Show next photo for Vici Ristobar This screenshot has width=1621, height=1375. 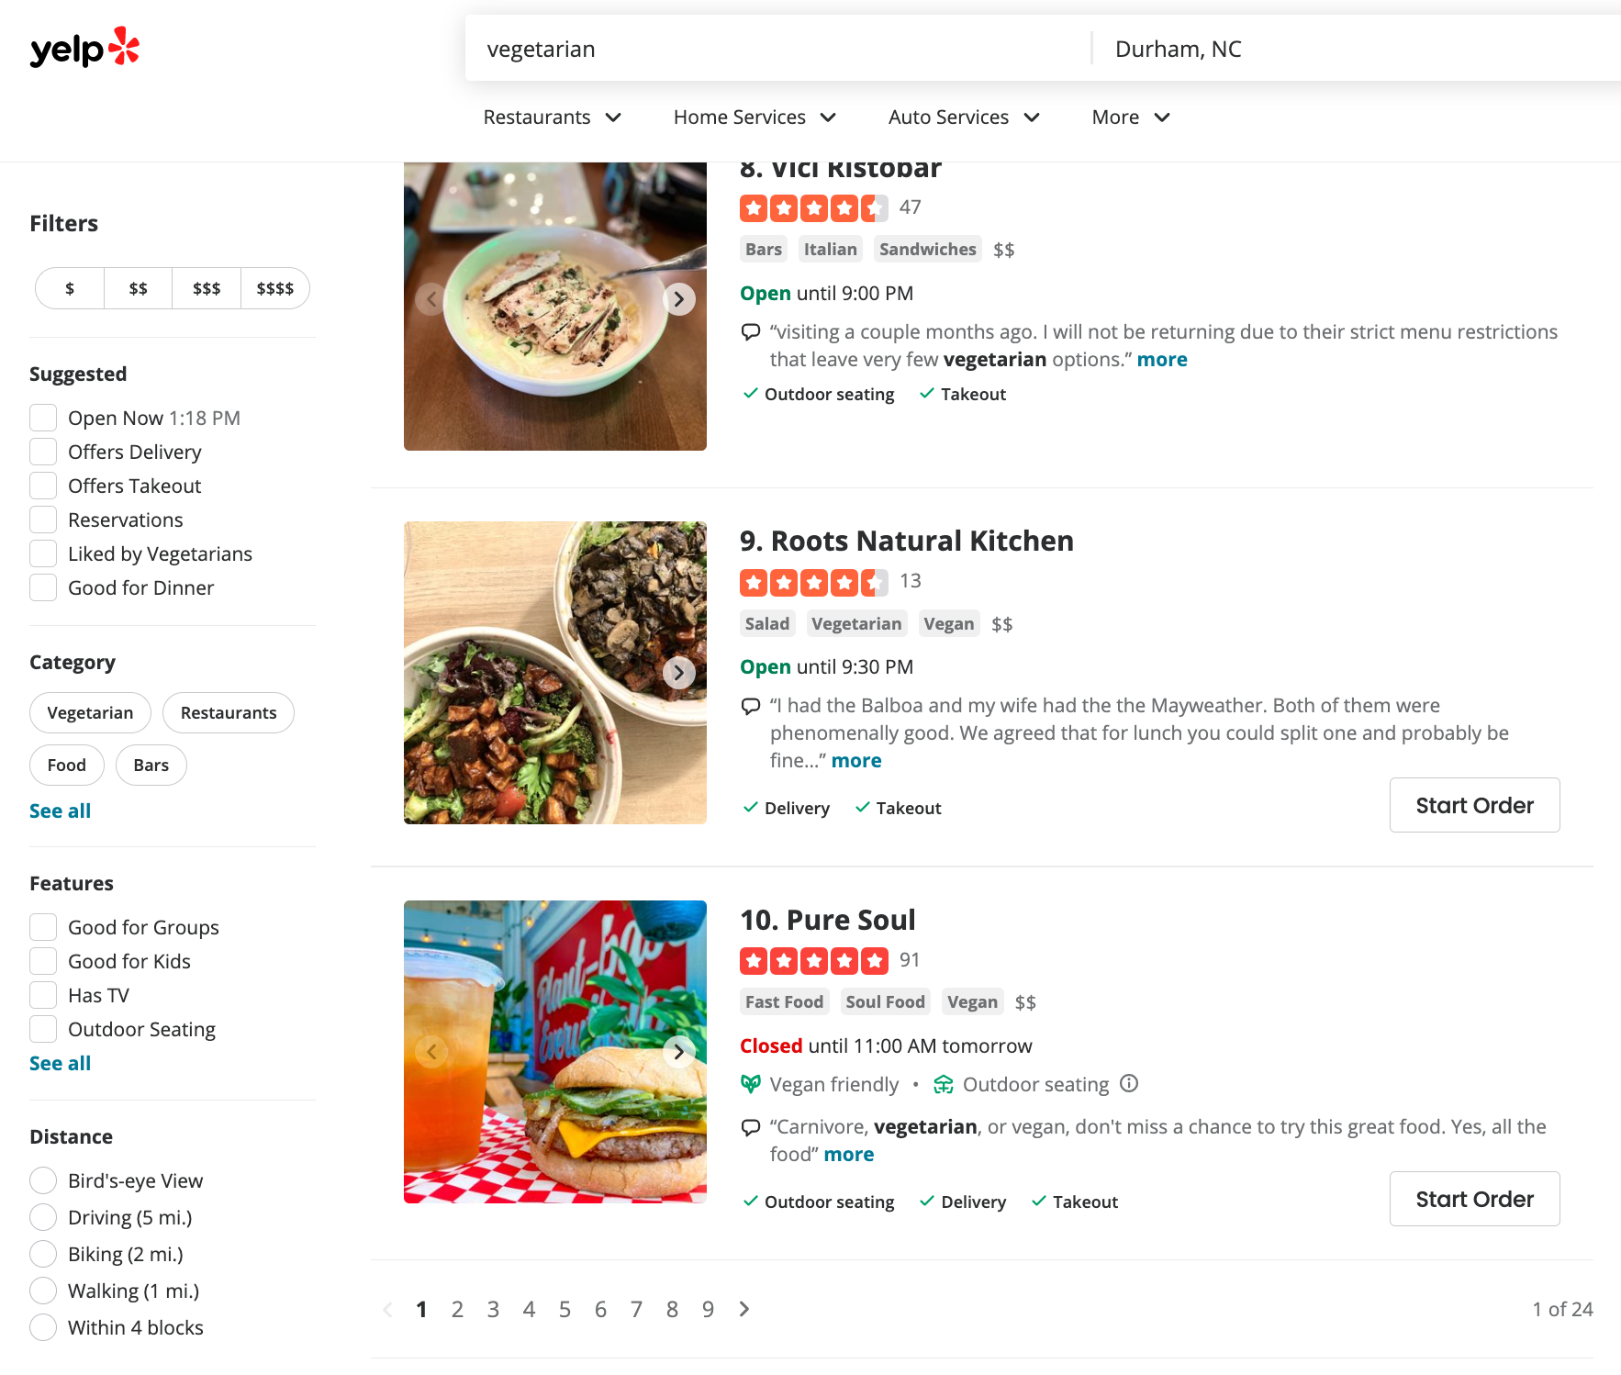(678, 299)
